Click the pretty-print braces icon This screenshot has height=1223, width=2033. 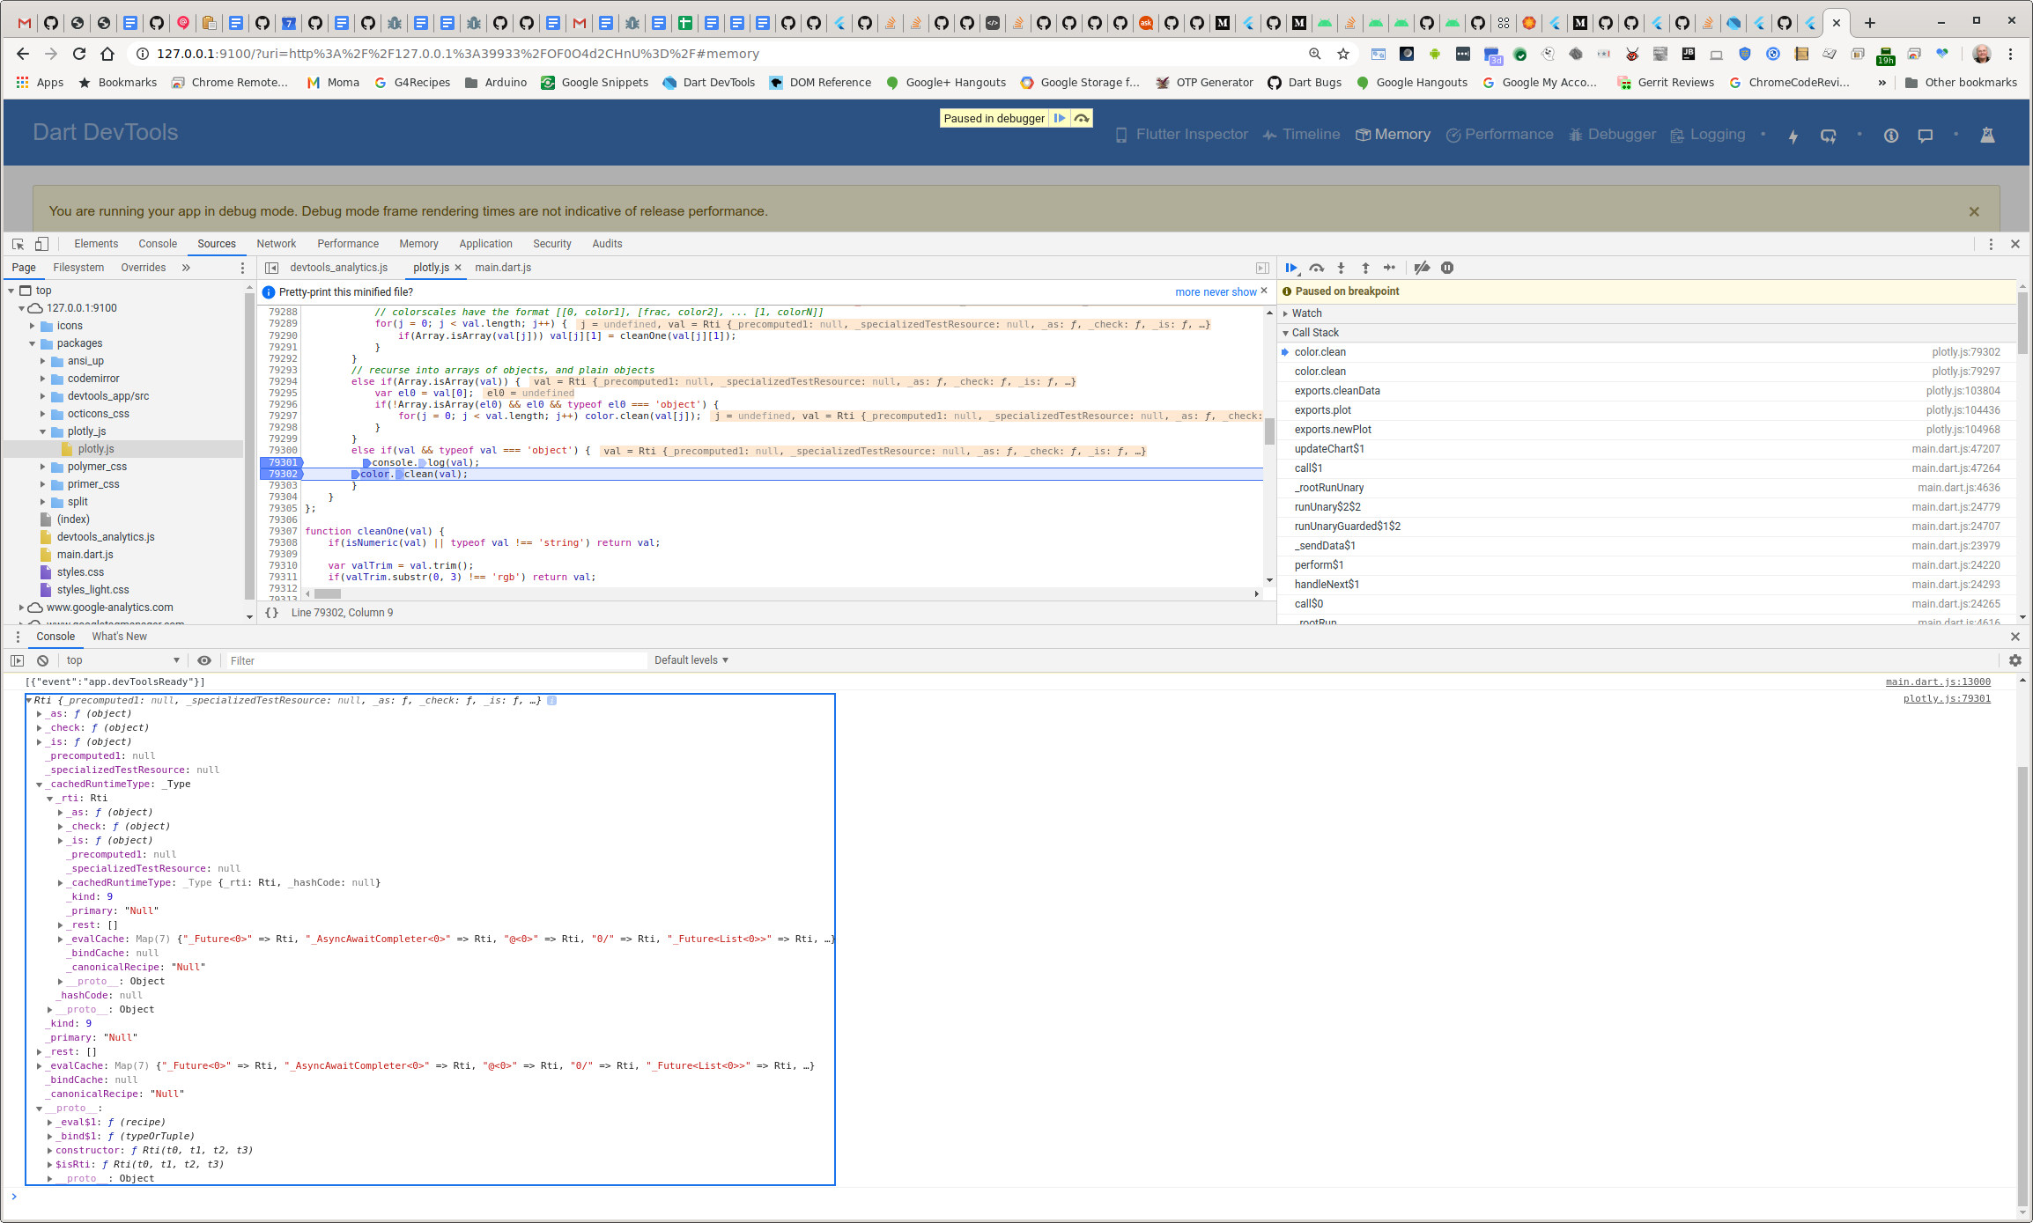pyautogui.click(x=272, y=613)
